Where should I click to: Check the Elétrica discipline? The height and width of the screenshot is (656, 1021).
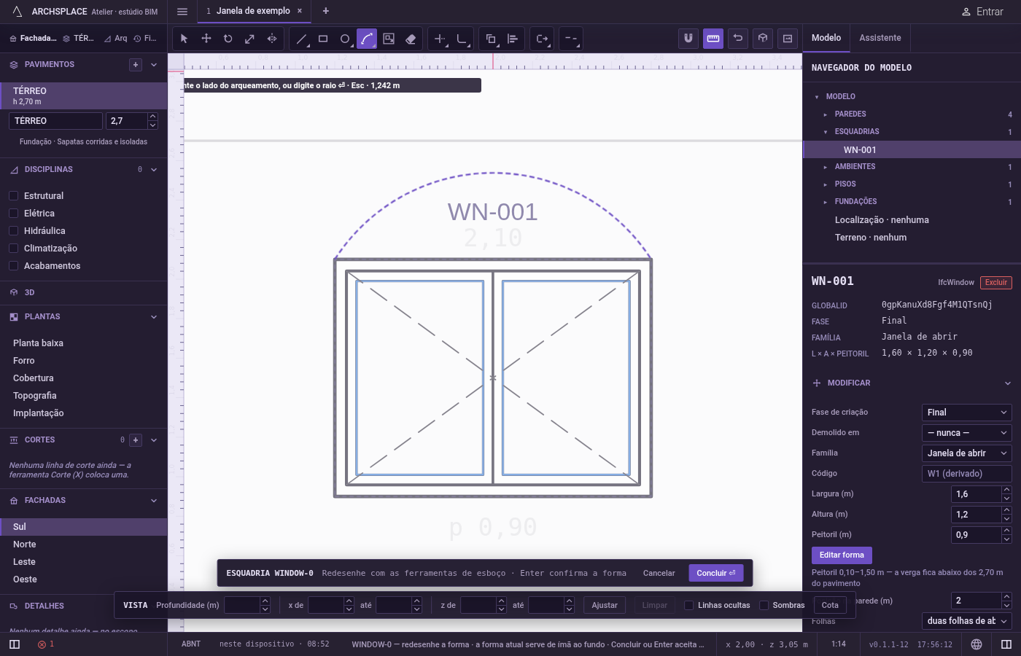point(13,214)
